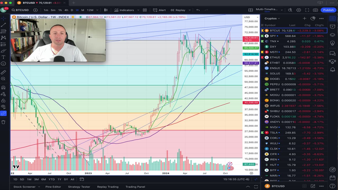Viewport: 338px width, 190px height.
Task: Expand the favorite indicators dropdown arrow
Action: coord(138,10)
